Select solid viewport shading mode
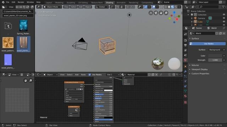 pyautogui.click(x=169, y=7)
